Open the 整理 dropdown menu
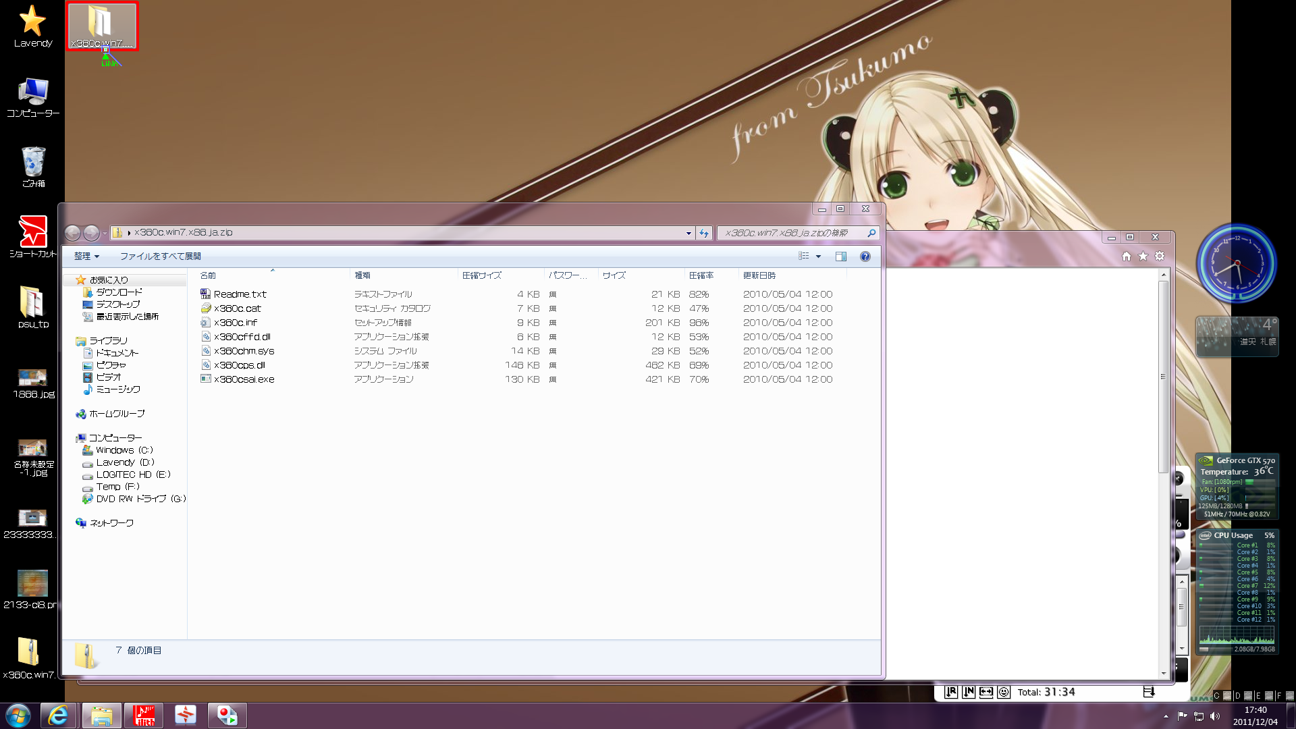Viewport: 1296px width, 729px height. [86, 256]
